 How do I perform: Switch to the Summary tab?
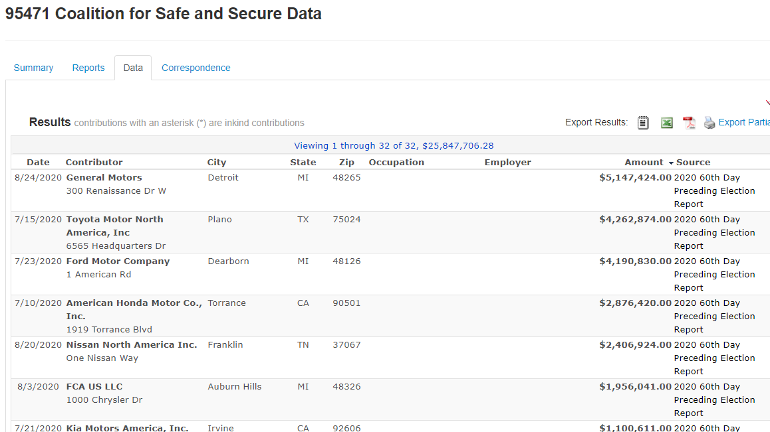click(x=33, y=68)
